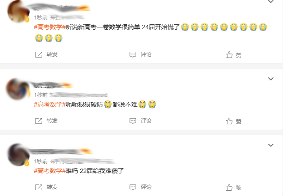Click the repost icon on the third post
Screen dimensions: 283x196
[39, 187]
